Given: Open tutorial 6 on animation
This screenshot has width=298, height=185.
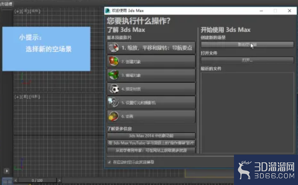Looking at the screenshot, I should (x=151, y=116).
